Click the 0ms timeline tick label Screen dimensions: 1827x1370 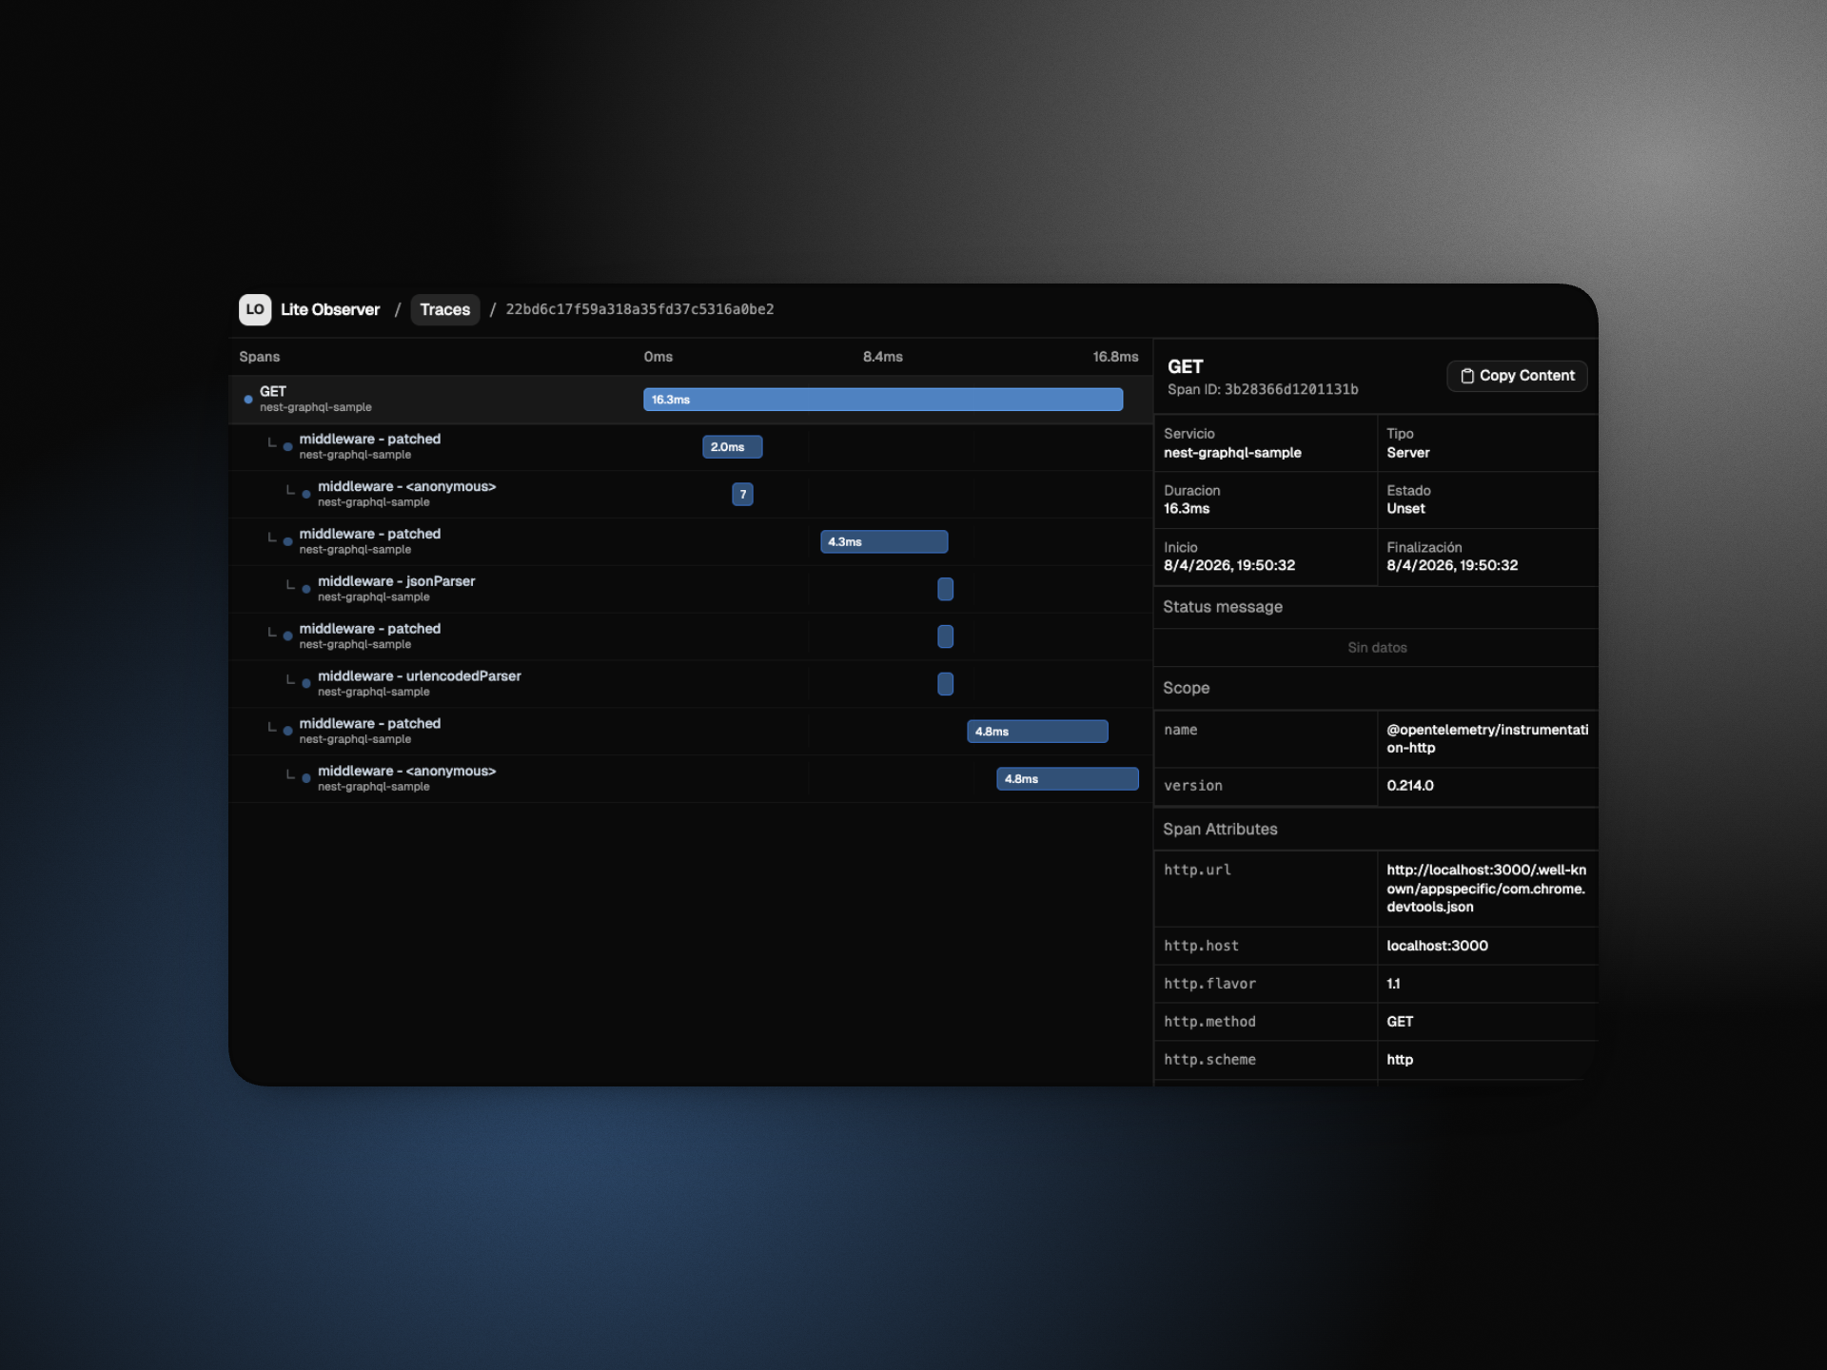click(x=658, y=357)
